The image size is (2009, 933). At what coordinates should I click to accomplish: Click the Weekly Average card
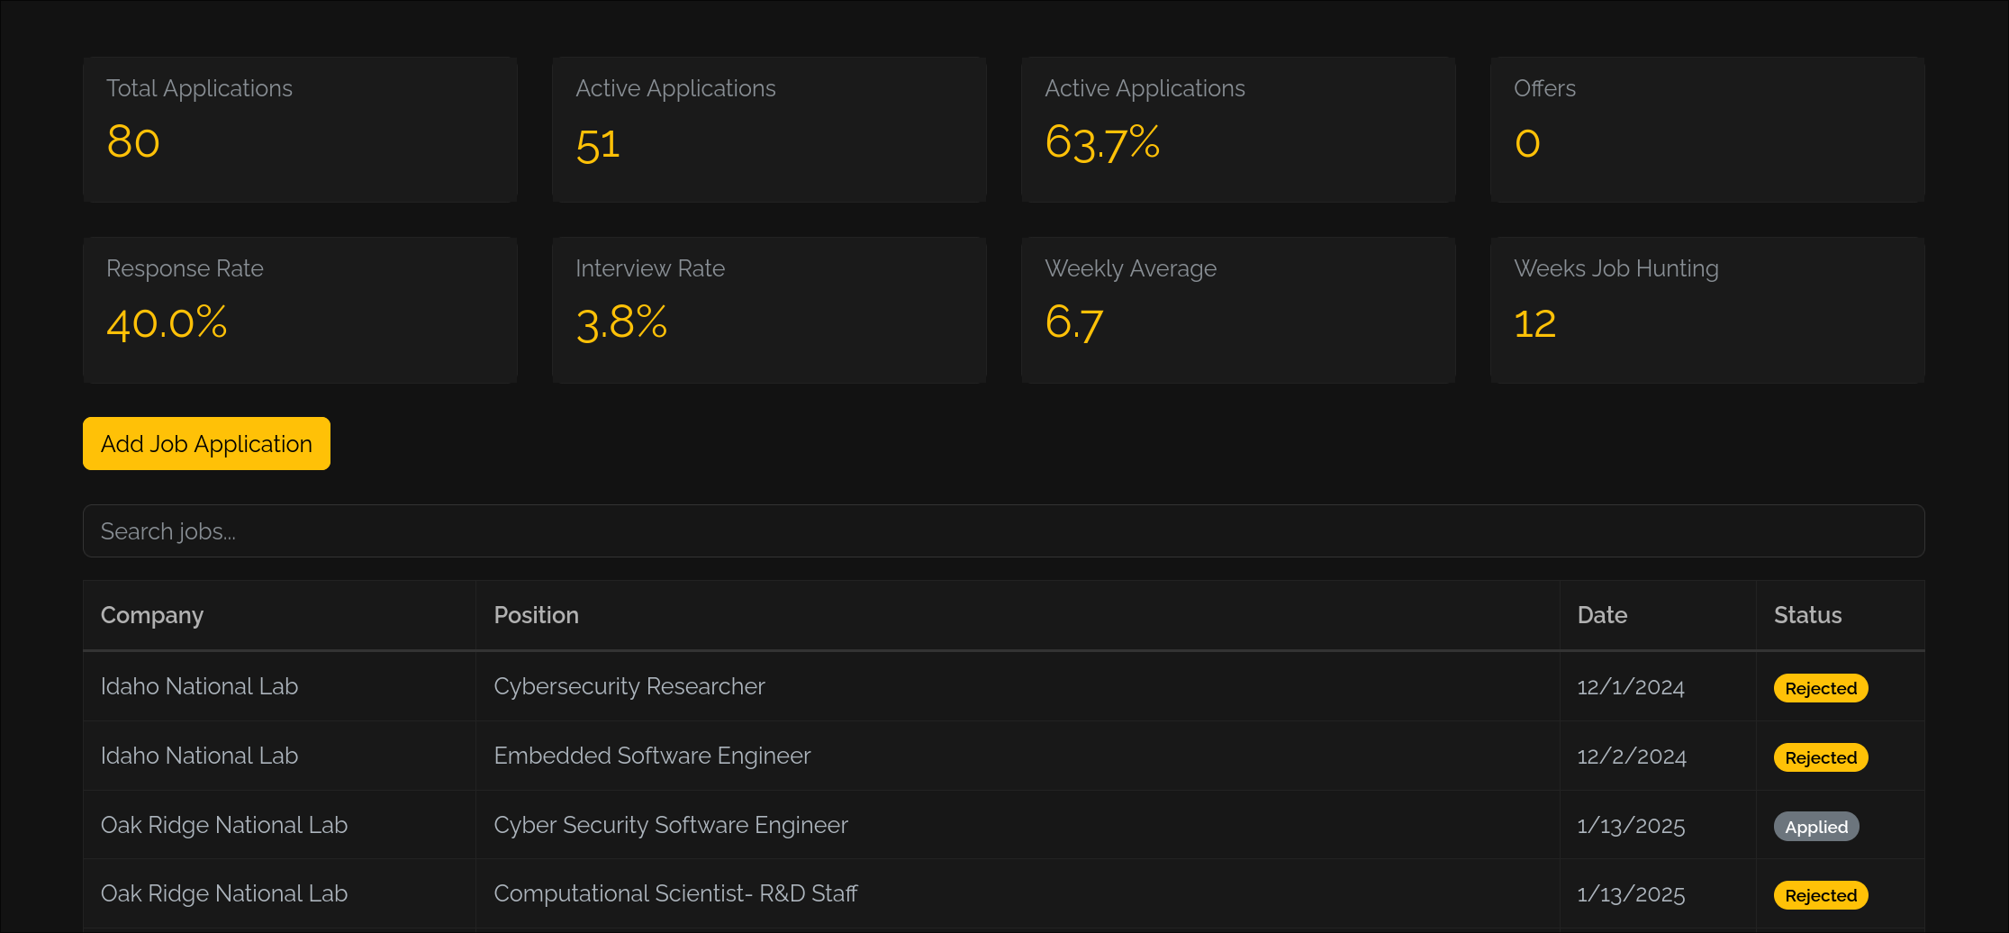point(1238,310)
